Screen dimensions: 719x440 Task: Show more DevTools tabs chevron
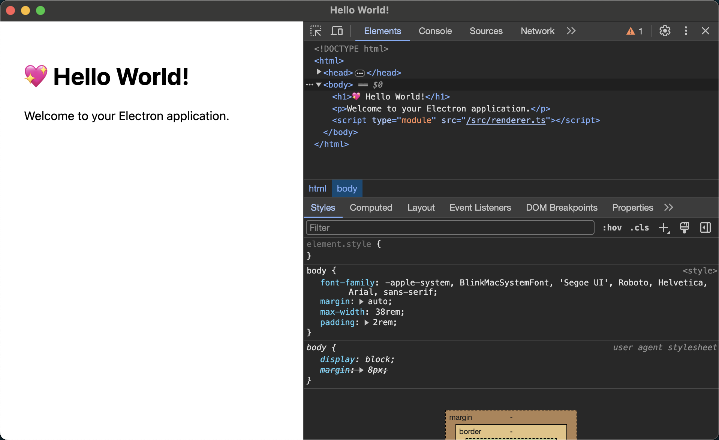(571, 31)
